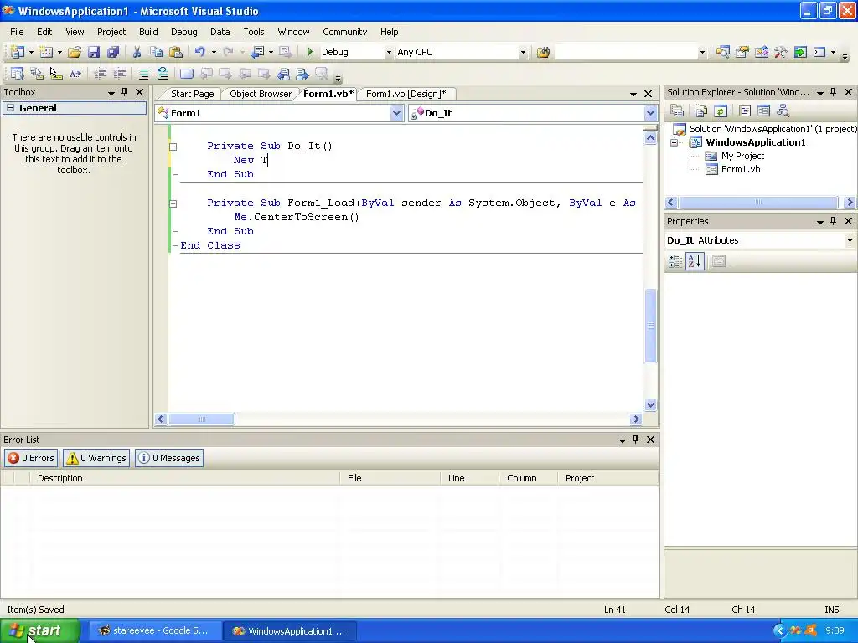Image resolution: width=858 pixels, height=643 pixels.
Task: Start debugging with the green play icon
Action: [x=310, y=52]
